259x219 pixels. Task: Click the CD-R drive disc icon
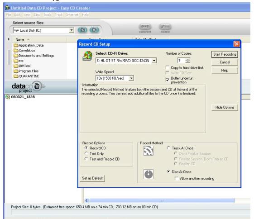point(87,56)
